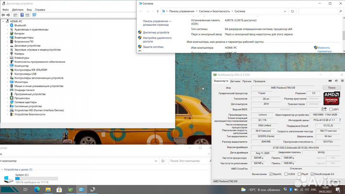Viewport: 345px width, 194px height.
Task: Open File Explorer from the taskbar
Action: point(48,189)
